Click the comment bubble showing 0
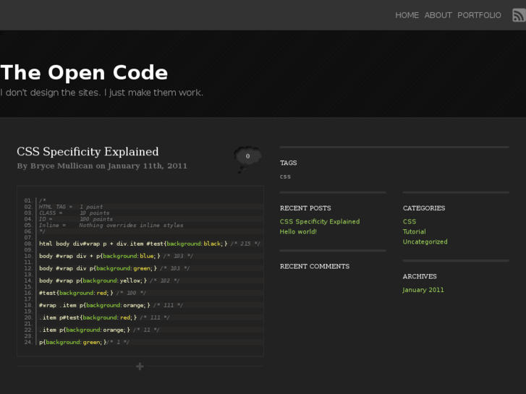Screen dimensions: 526x394 pos(247,157)
